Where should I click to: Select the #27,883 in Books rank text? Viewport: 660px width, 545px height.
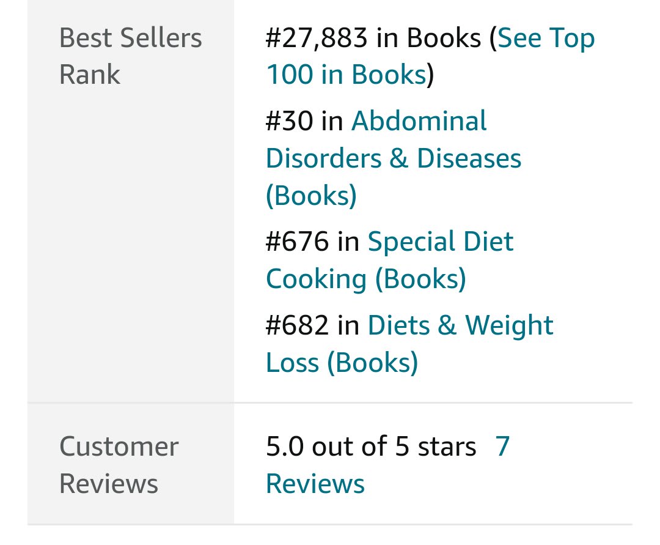[373, 38]
